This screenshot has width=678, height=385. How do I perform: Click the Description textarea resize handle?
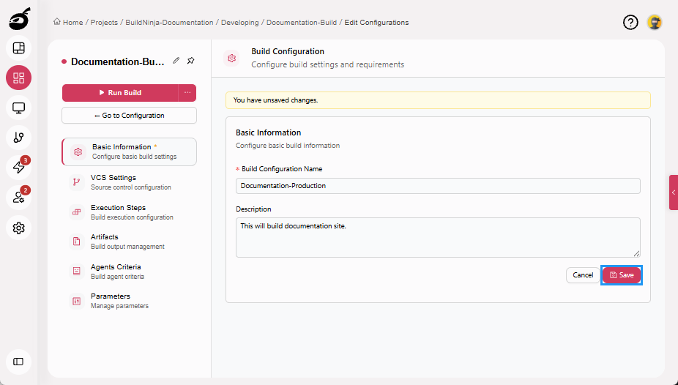[x=636, y=254]
